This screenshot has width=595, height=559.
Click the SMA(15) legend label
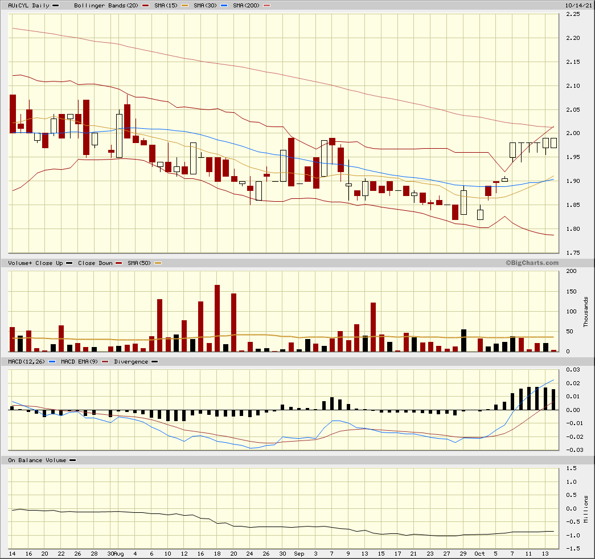pyautogui.click(x=166, y=6)
